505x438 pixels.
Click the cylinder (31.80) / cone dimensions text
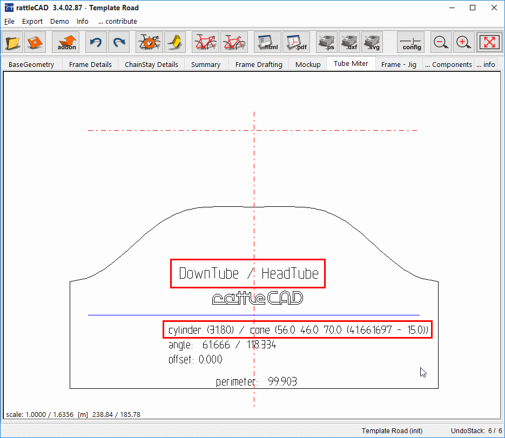(x=298, y=330)
